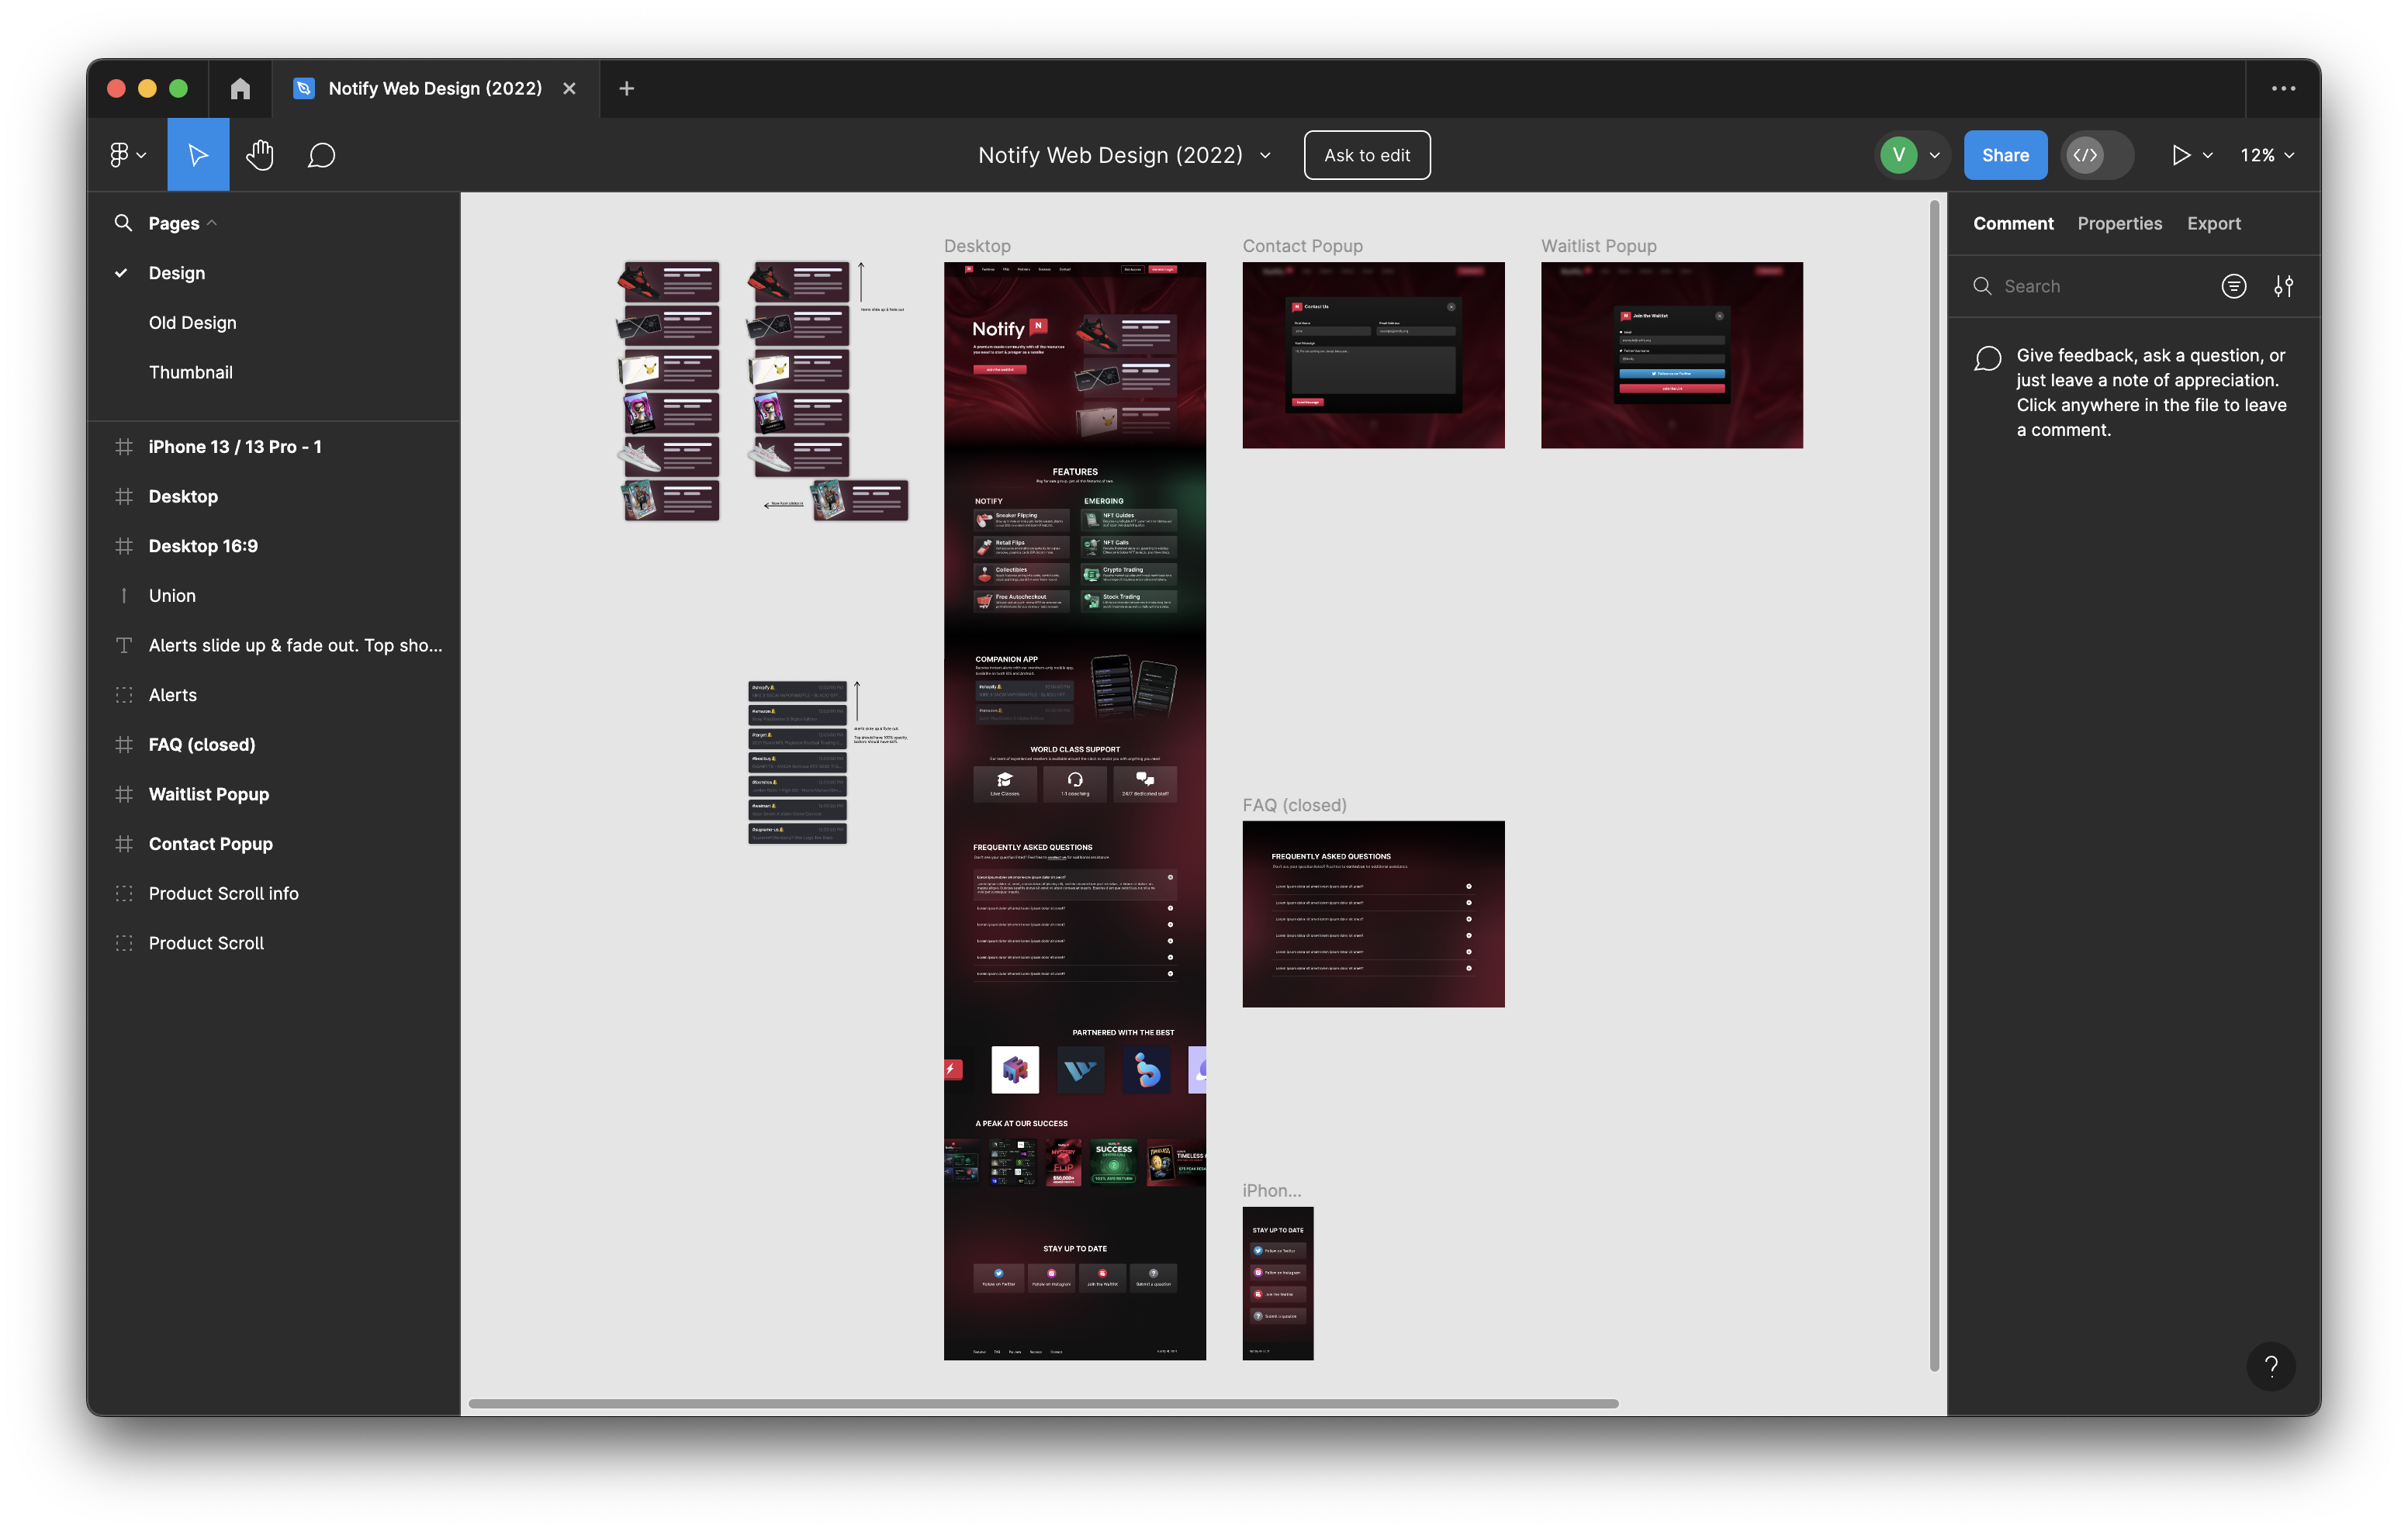Viewport: 2408px width, 1531px height.
Task: Click the Comment tab in right panel
Action: pyautogui.click(x=2013, y=223)
